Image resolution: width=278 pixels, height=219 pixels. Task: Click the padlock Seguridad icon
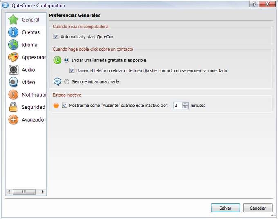(x=13, y=107)
